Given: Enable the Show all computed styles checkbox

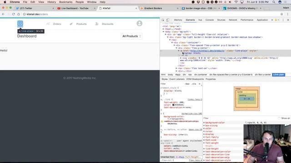Looking at the screenshot, I should click(x=279, y=118).
